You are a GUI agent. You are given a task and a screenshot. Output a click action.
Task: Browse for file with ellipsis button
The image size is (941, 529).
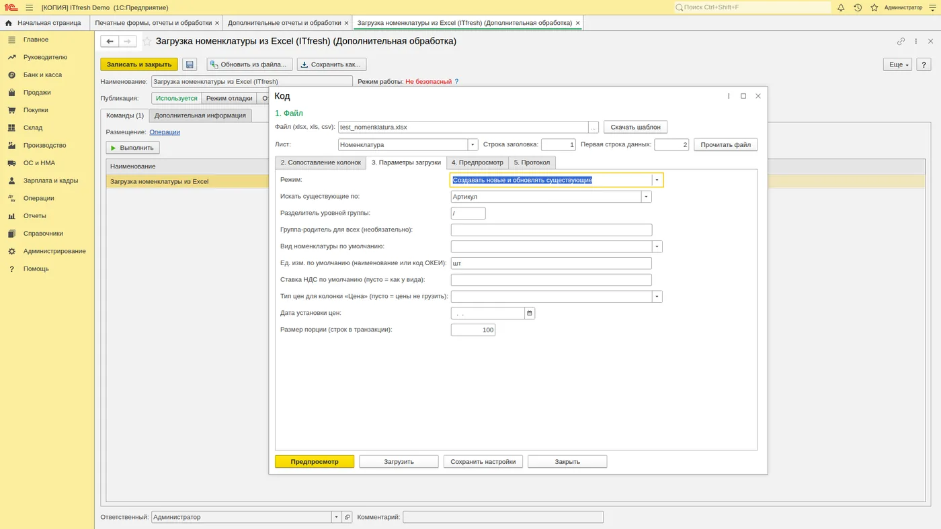click(594, 127)
